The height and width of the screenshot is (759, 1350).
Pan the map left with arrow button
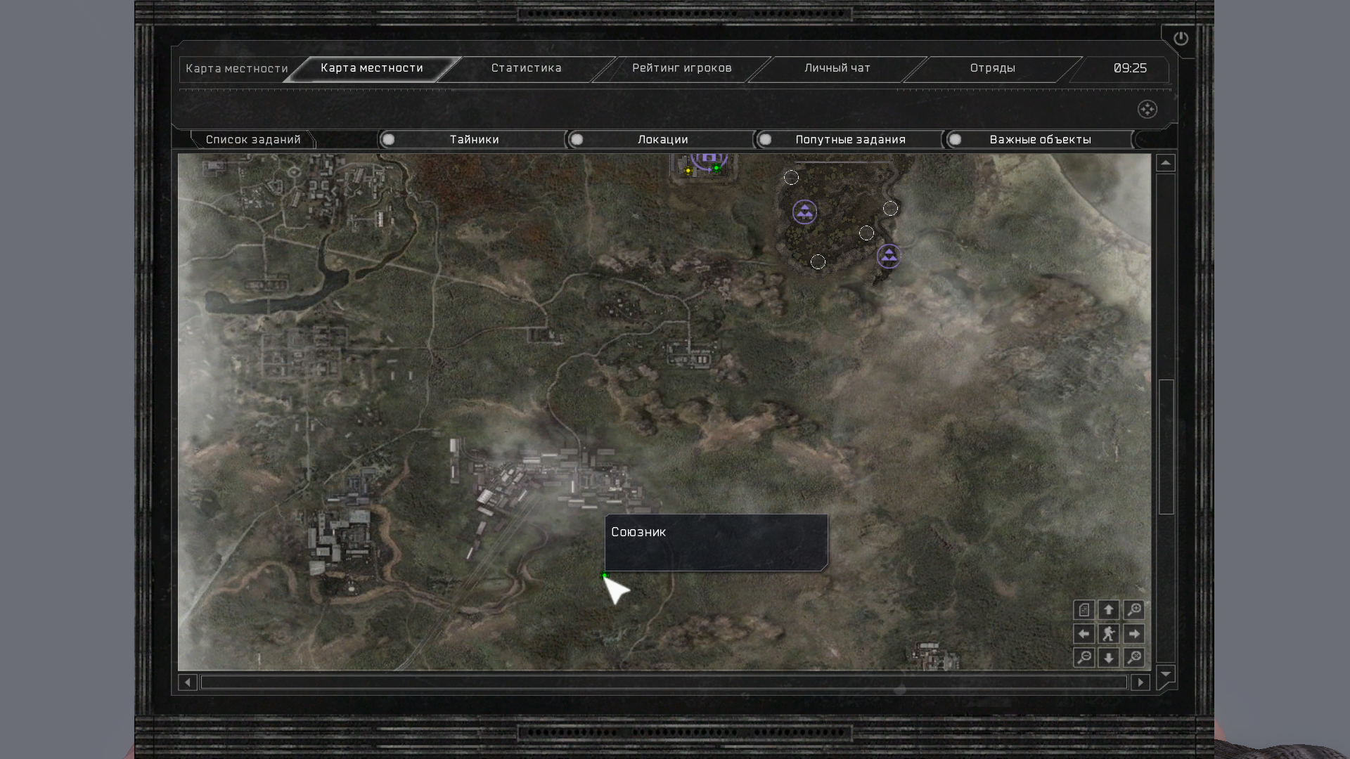[x=1084, y=634]
